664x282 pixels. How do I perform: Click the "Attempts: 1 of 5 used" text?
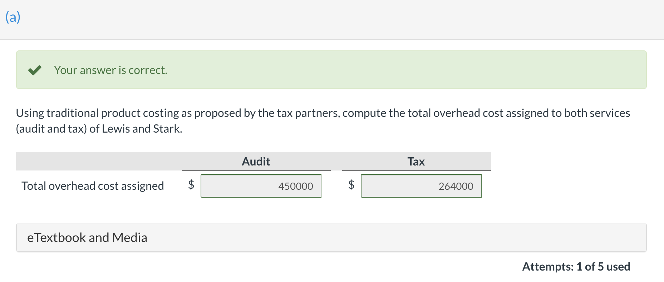(576, 266)
